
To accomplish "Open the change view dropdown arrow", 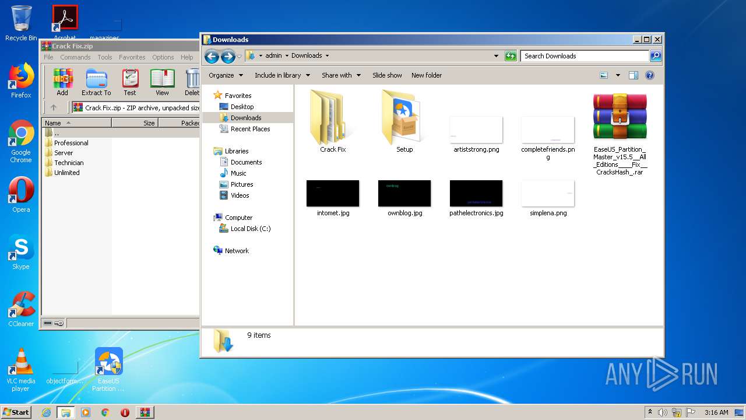I will coord(618,75).
